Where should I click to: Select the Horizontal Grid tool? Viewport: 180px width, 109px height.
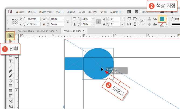point(11,91)
